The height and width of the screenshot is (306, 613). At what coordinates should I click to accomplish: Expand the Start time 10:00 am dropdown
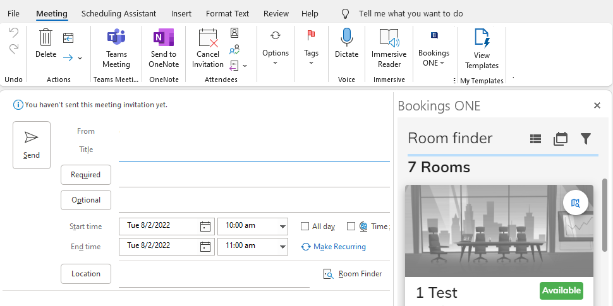[282, 227]
